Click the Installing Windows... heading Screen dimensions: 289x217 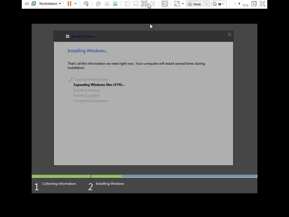(x=87, y=51)
